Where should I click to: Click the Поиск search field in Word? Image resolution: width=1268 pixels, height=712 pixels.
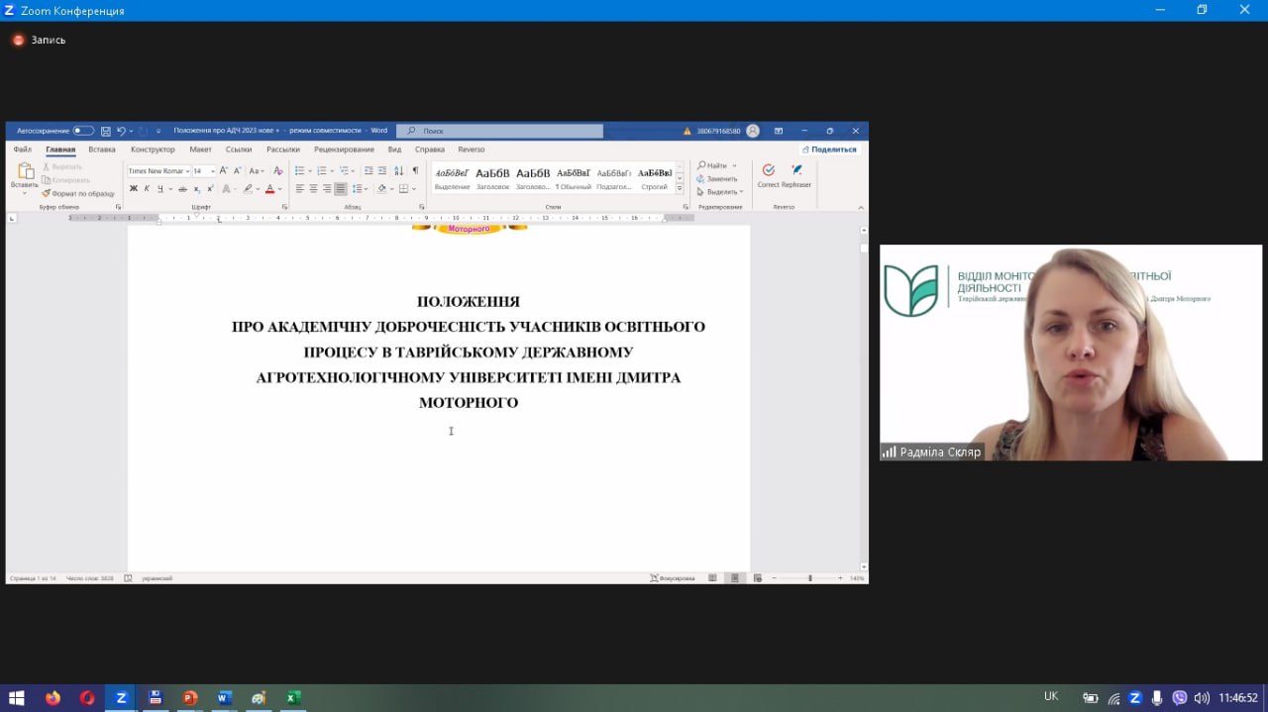pyautogui.click(x=499, y=131)
